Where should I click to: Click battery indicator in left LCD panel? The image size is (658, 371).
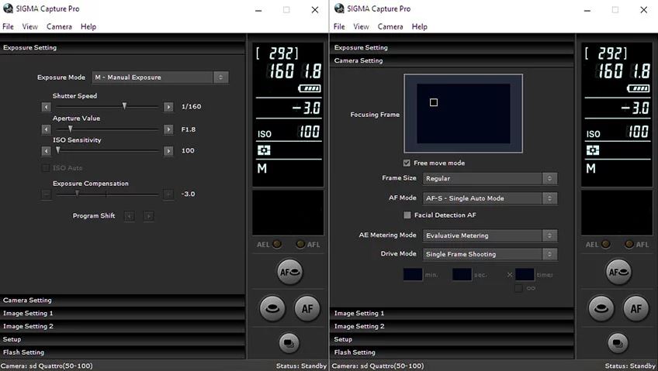pos(310,88)
